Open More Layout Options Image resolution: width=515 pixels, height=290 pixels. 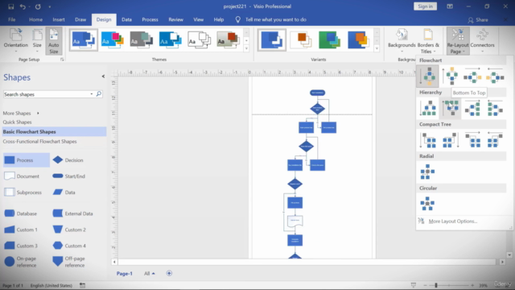[452, 222]
